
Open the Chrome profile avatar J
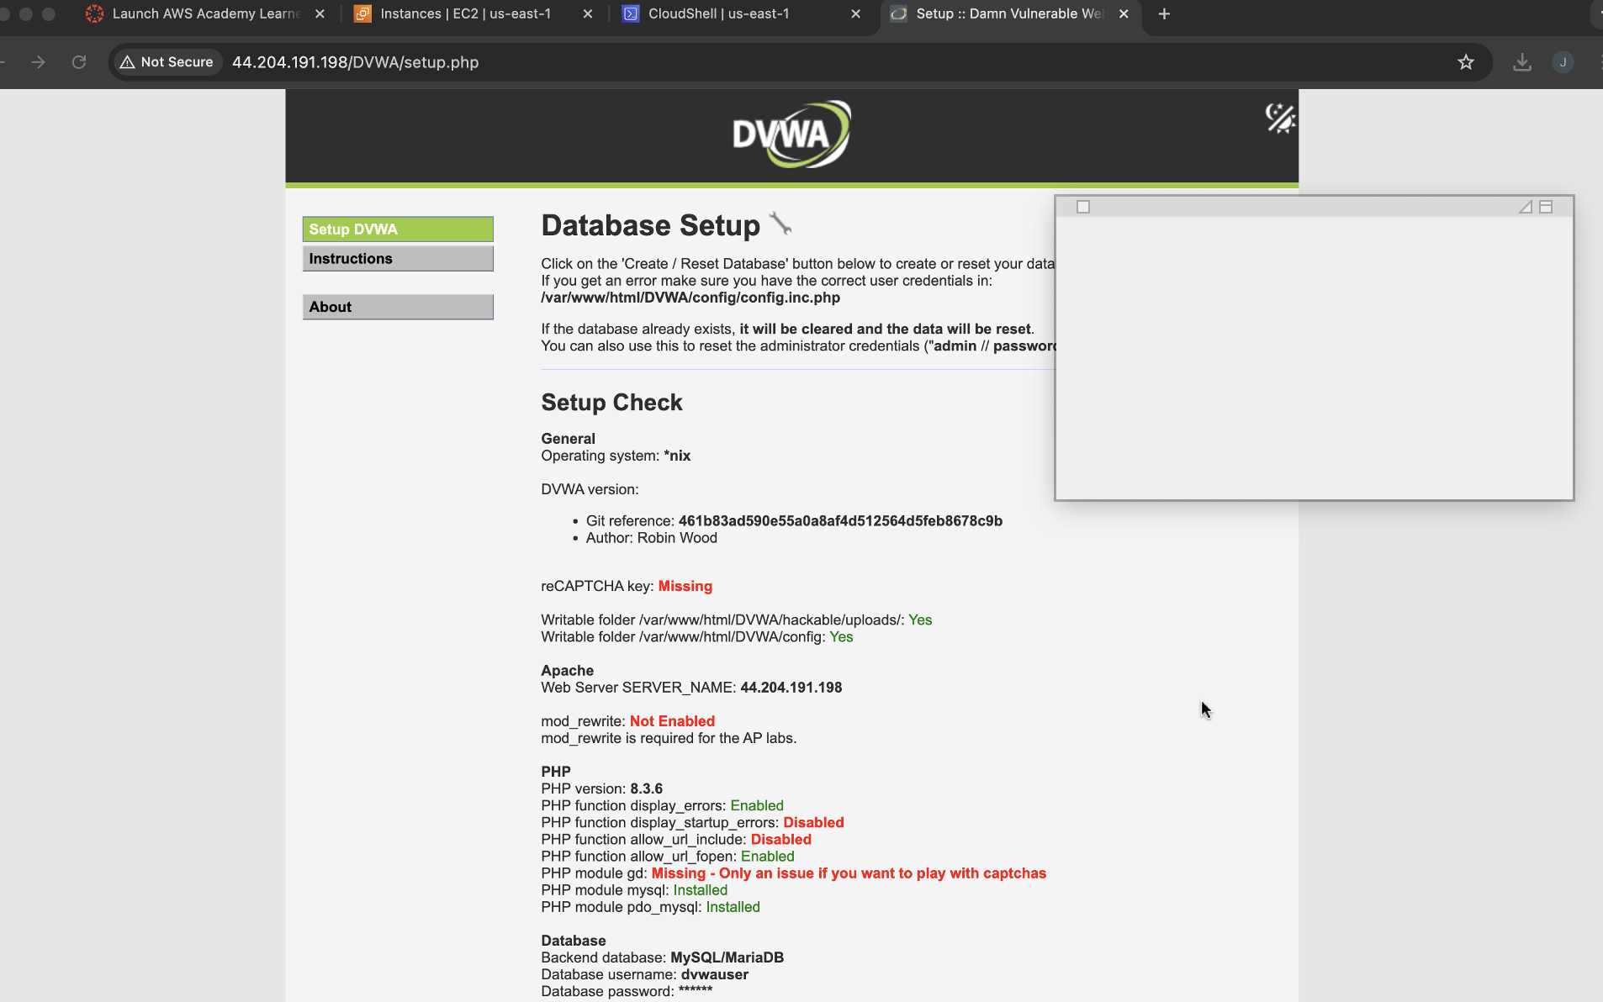[x=1563, y=62]
